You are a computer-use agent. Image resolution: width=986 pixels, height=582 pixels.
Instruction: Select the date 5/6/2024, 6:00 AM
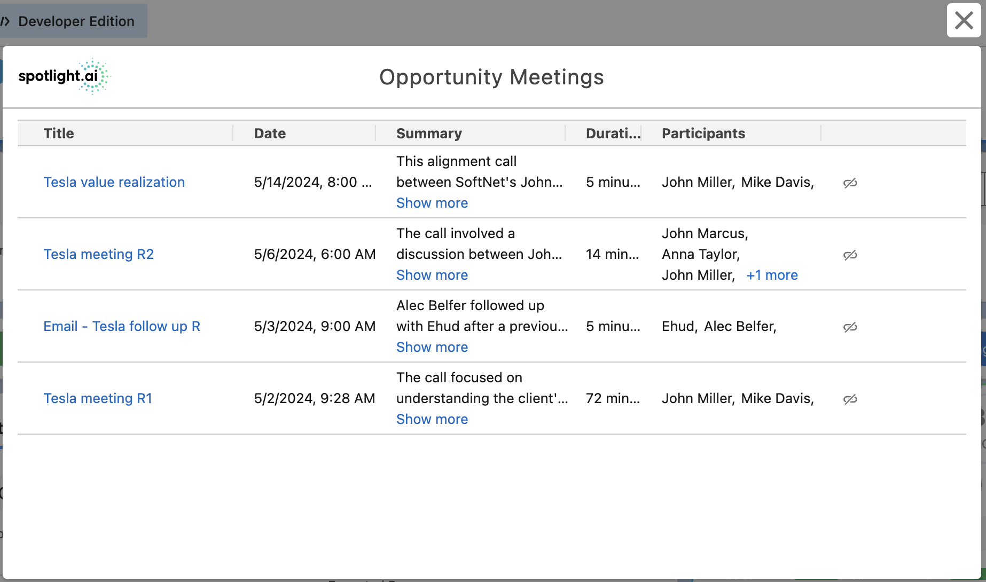coord(315,254)
